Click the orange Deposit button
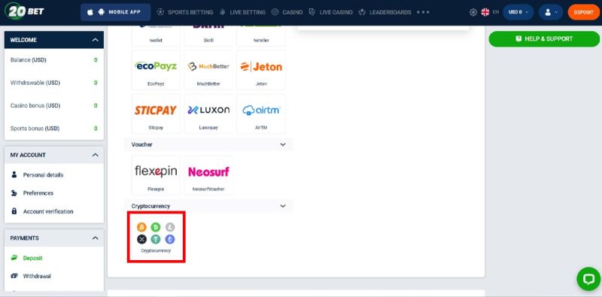The image size is (602, 297). [584, 12]
